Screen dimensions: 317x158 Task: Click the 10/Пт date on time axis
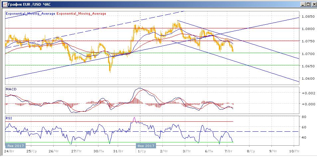click(x=293, y=151)
